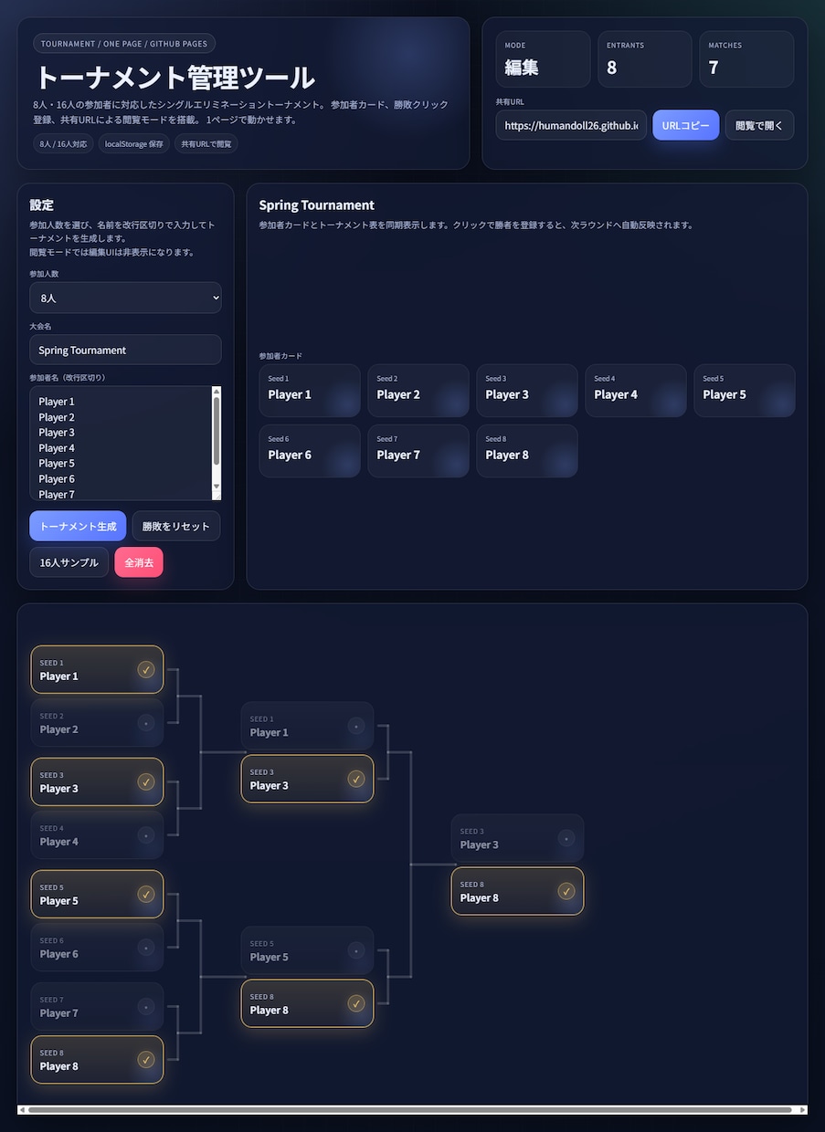The width and height of the screenshot is (825, 1132).
Task: Toggle winner on first-round Player 4
Action: click(98, 835)
